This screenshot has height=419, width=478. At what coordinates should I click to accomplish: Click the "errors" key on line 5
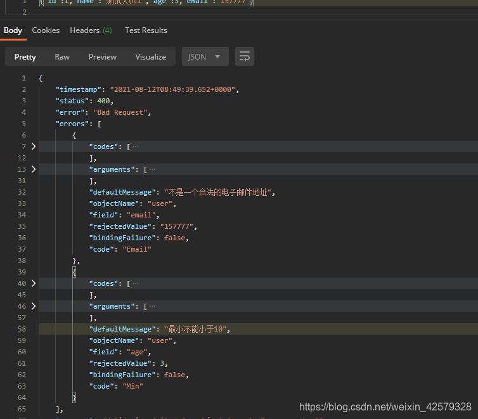[72, 124]
